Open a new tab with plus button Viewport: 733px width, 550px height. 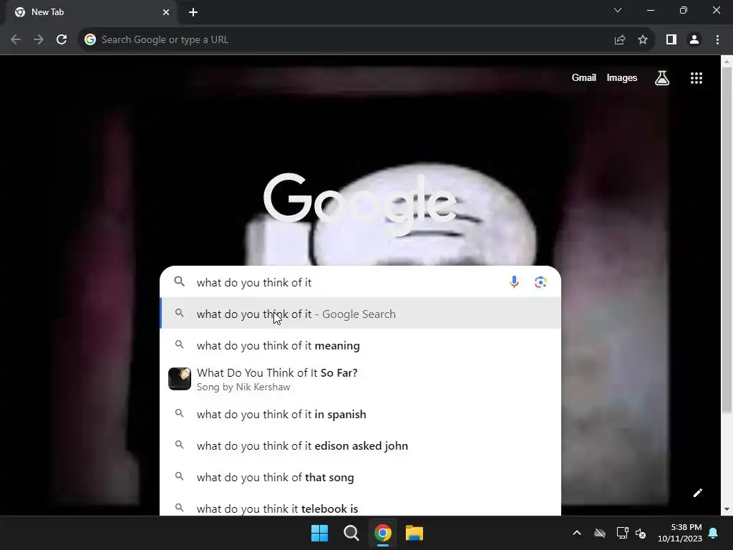pyautogui.click(x=193, y=12)
